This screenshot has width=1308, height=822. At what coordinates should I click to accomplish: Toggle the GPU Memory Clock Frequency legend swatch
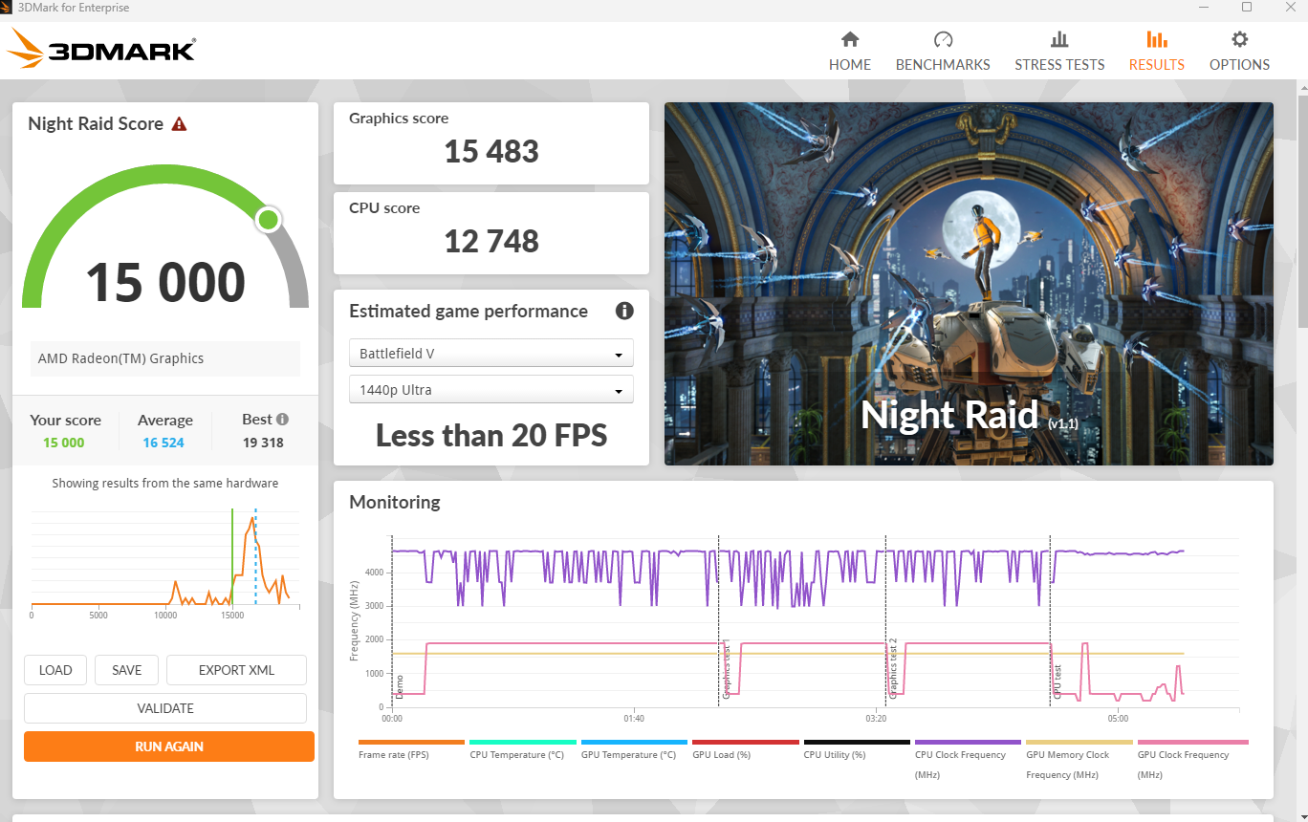pos(1079,742)
